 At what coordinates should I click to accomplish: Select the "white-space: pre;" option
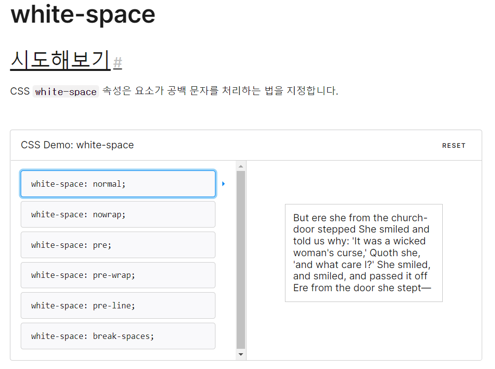point(118,245)
